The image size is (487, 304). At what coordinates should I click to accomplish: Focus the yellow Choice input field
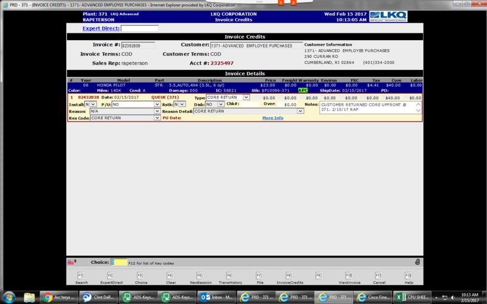tap(119, 262)
